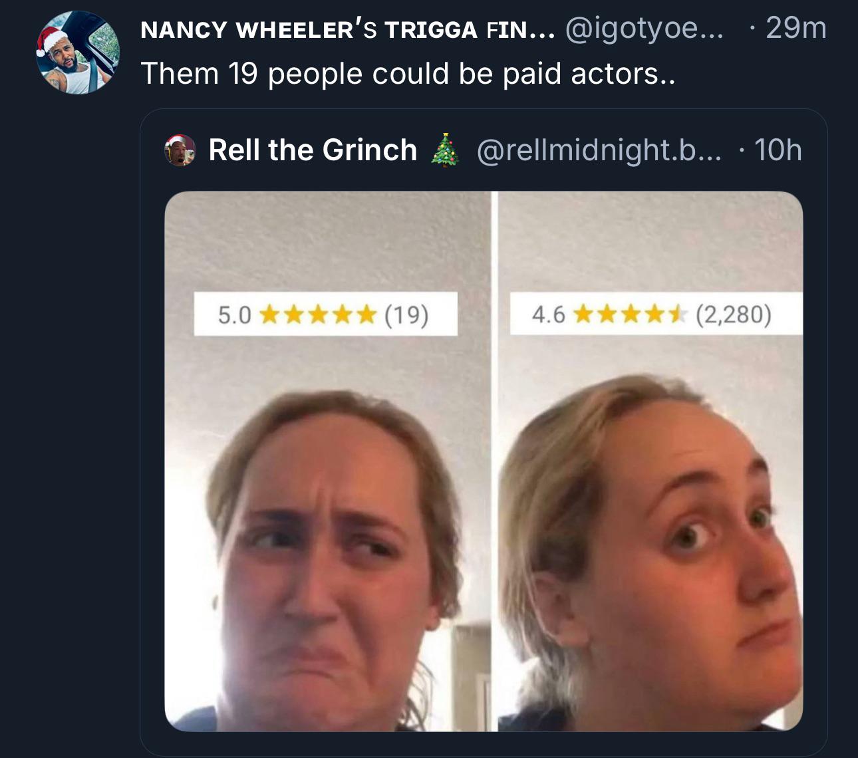
Task: Click the Rell the Grinch name
Action: (x=313, y=150)
